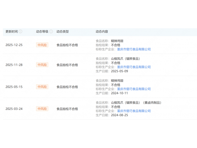This screenshot has width=197, height=148.
Task: Click the 动态等级 column header text
Action: pyautogui.click(x=42, y=32)
